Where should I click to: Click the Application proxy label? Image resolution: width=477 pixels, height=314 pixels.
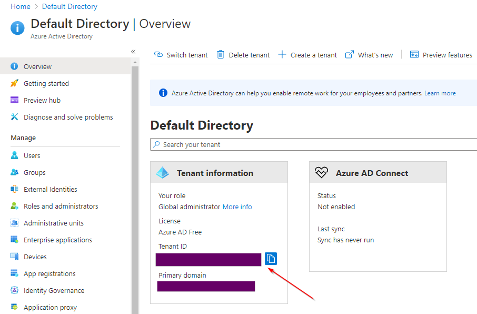tap(50, 308)
